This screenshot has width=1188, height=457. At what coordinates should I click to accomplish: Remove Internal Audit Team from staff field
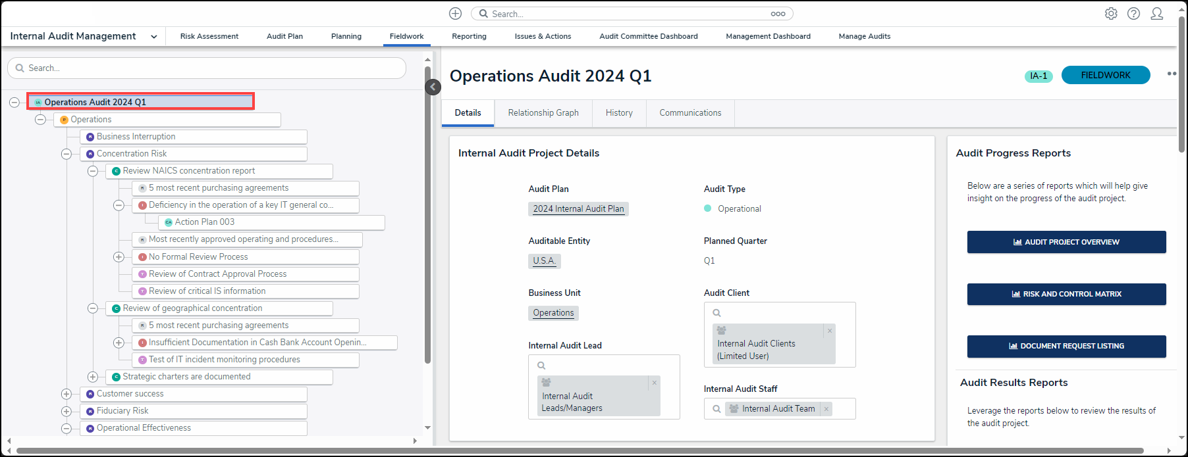(x=826, y=409)
